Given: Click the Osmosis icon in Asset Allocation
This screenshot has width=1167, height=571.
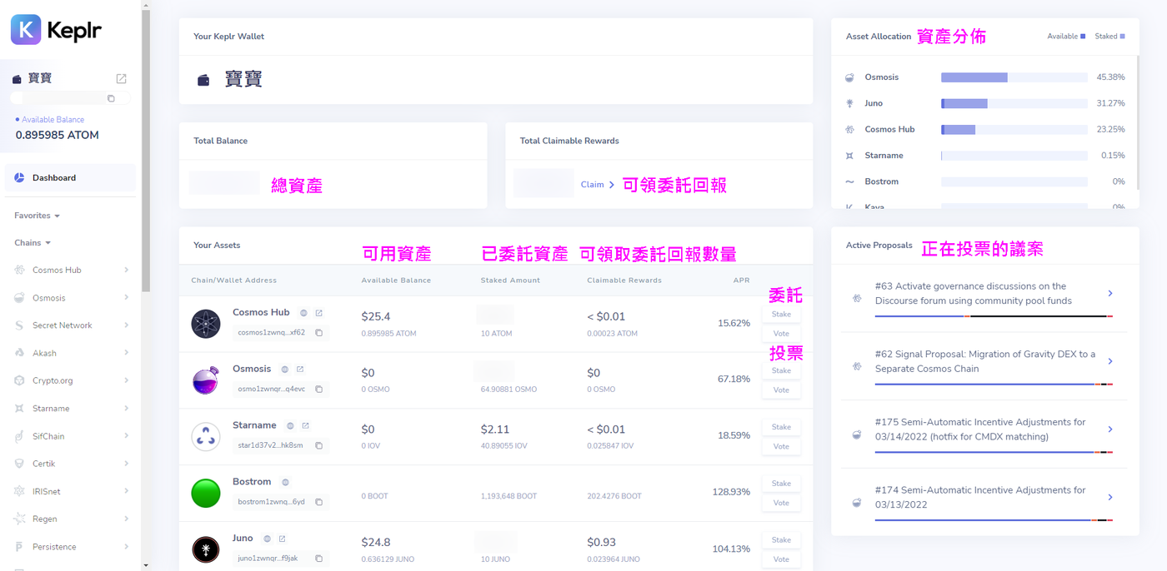Looking at the screenshot, I should tap(849, 77).
